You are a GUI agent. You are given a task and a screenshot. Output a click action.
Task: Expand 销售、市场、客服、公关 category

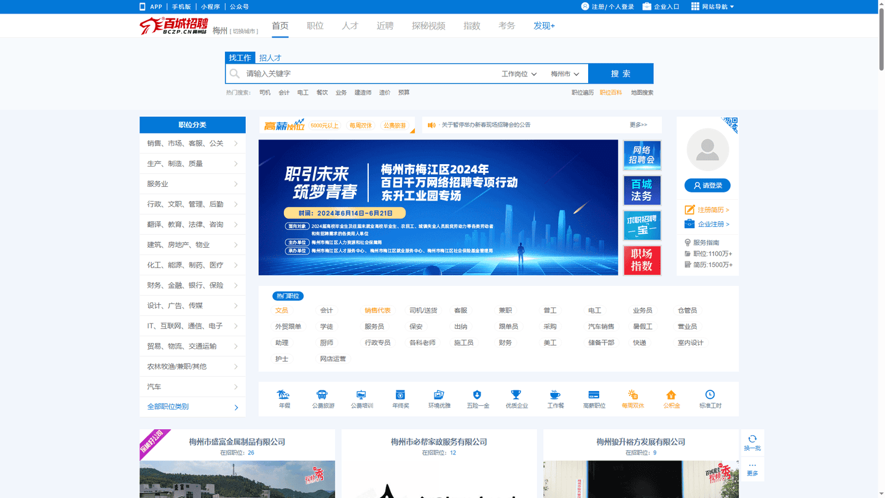(x=192, y=143)
